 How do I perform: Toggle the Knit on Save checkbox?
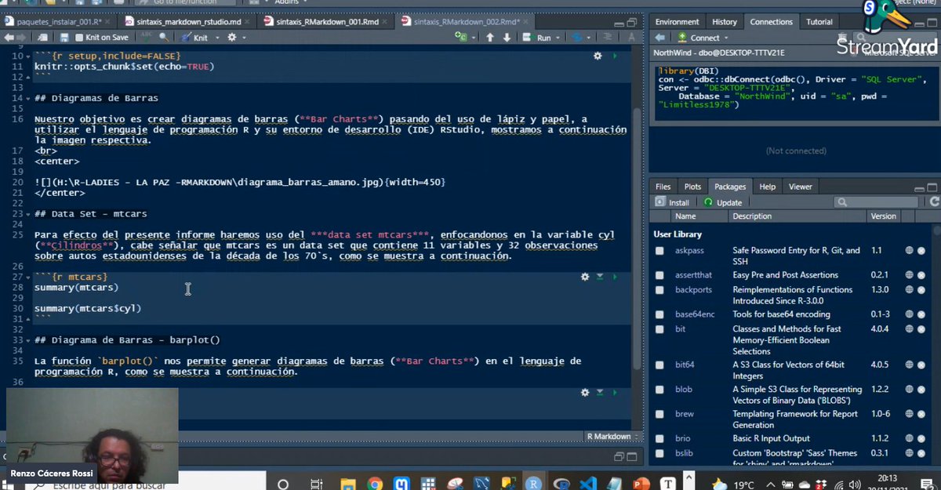(79, 38)
